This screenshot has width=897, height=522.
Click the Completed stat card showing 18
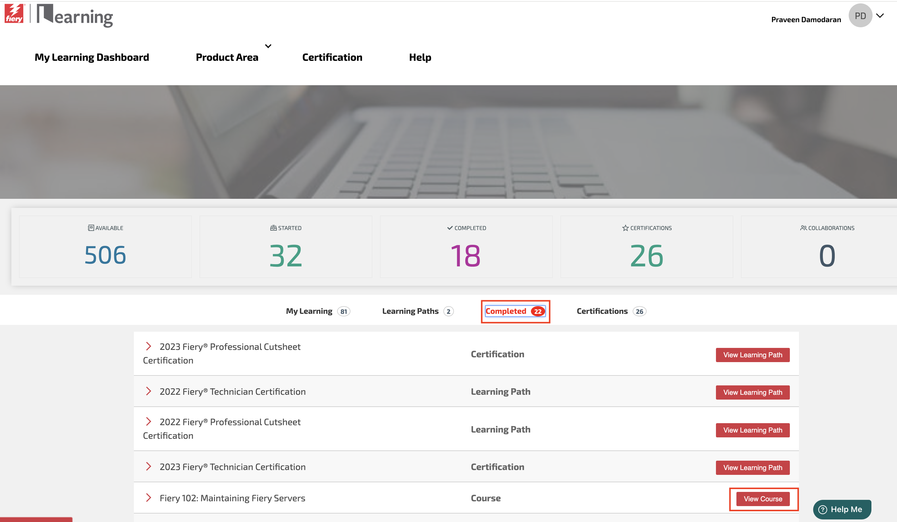pos(466,247)
